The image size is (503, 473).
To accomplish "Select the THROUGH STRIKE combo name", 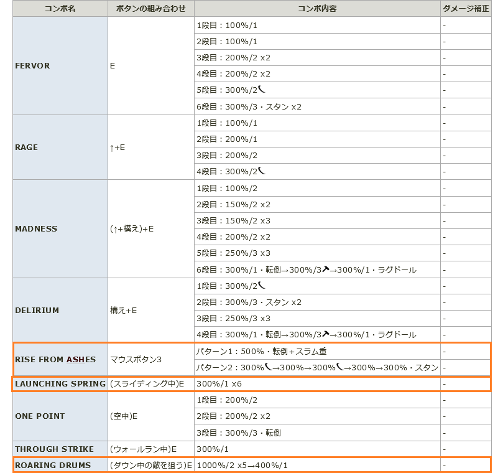I will coord(54,449).
